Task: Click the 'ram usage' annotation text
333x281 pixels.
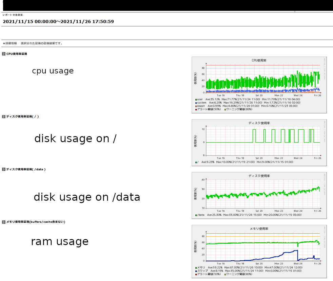Action: (60, 241)
